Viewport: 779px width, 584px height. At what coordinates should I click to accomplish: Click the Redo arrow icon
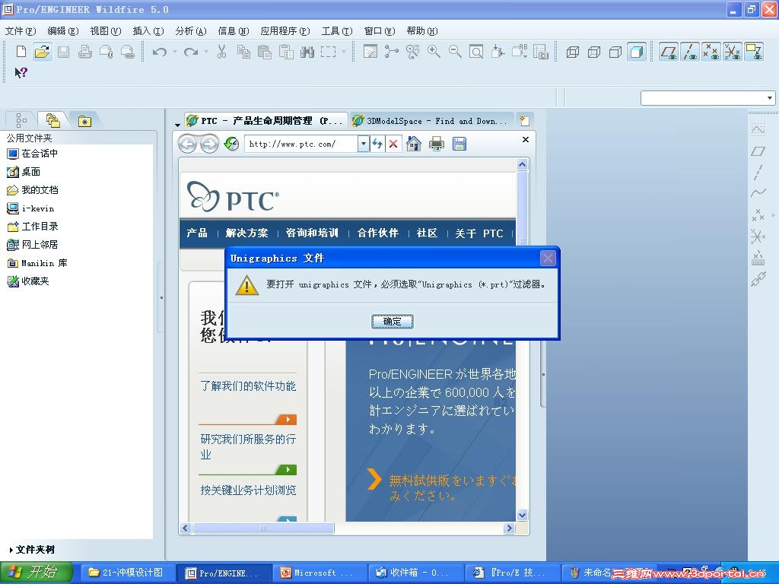click(x=191, y=52)
